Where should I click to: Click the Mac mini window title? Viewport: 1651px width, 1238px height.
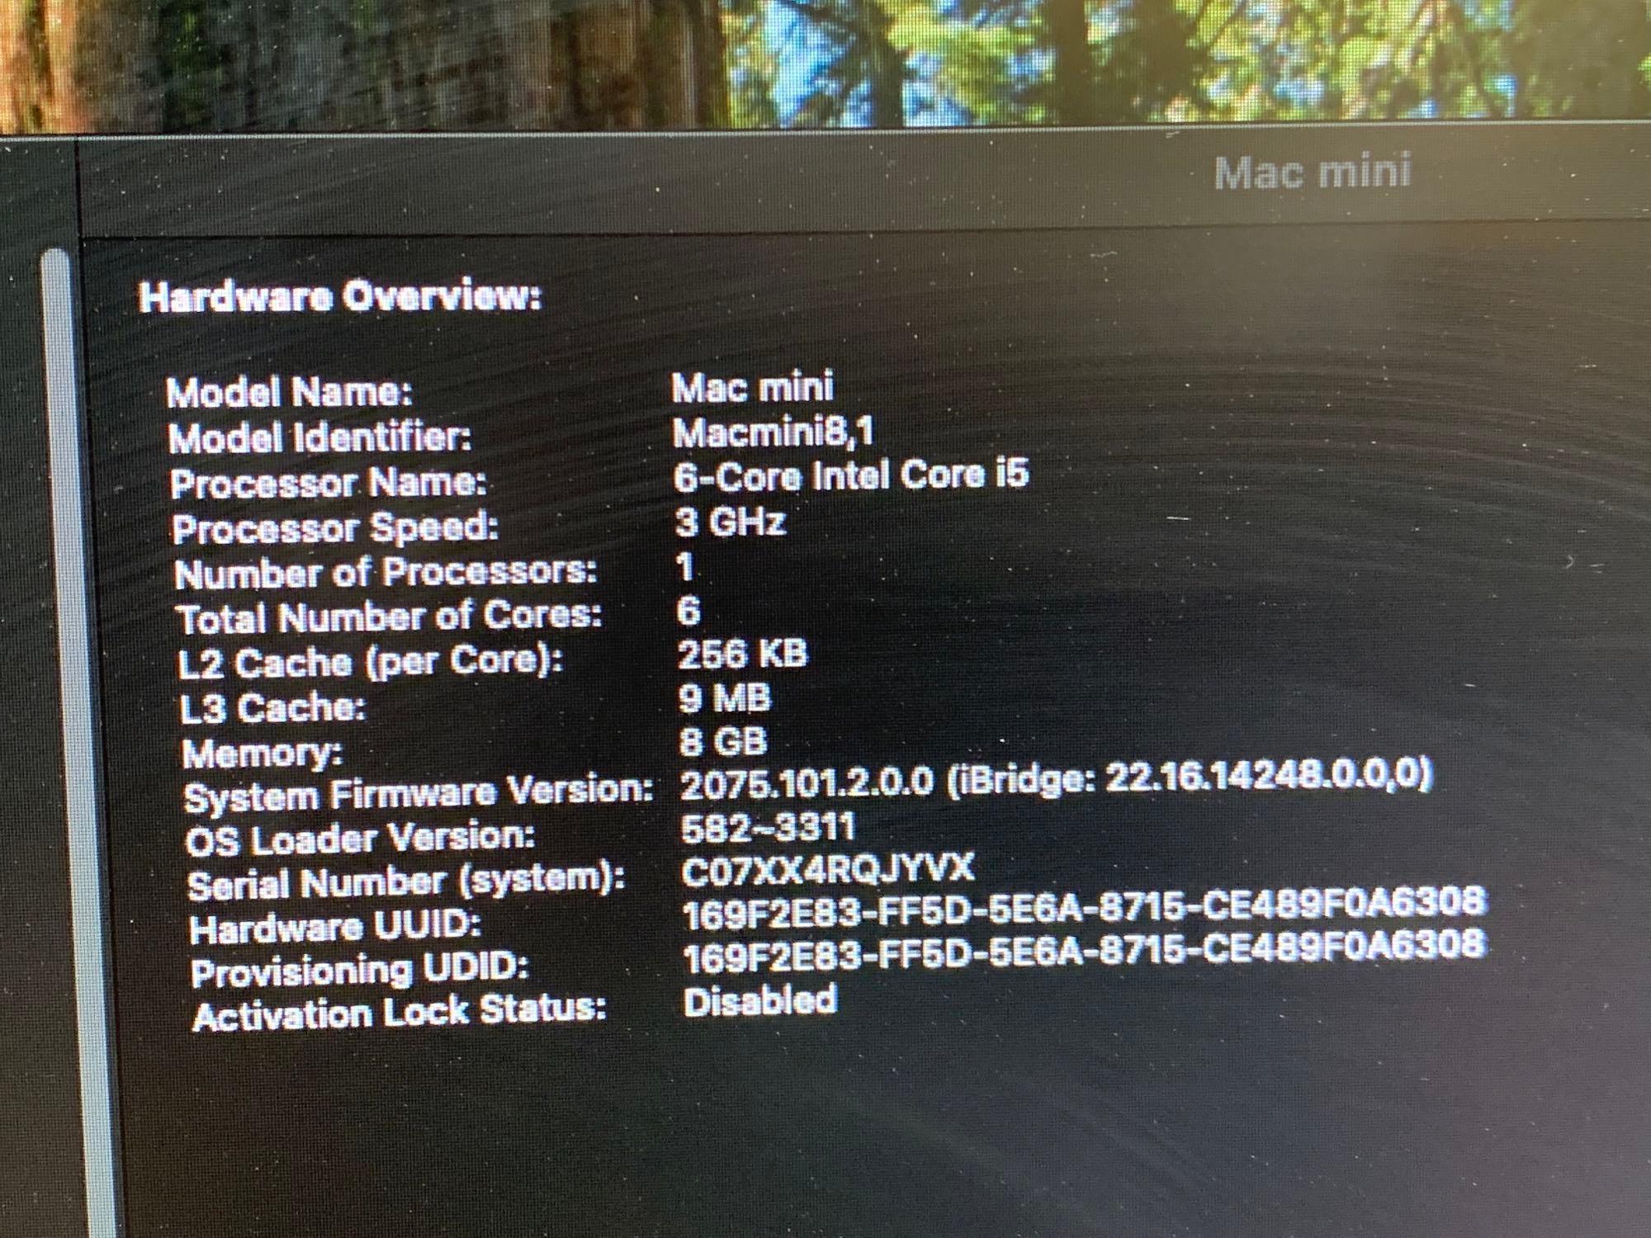coord(1312,172)
